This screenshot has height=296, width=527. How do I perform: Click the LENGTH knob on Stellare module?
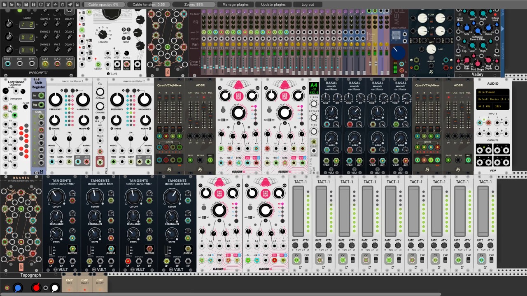[103, 35]
